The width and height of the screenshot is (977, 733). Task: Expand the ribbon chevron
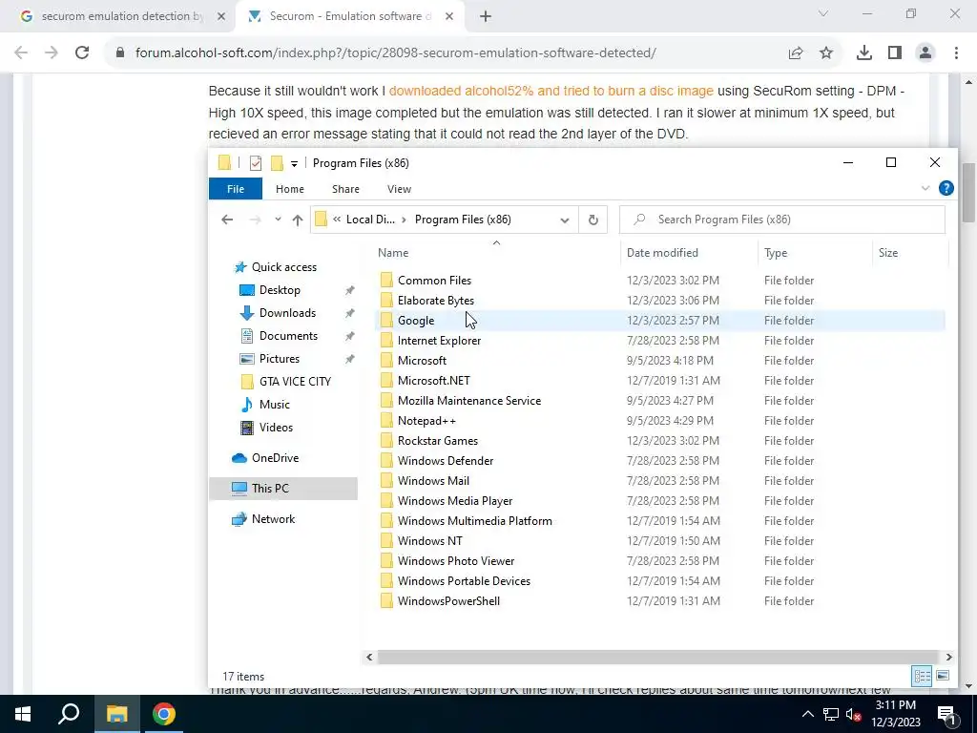[925, 188]
